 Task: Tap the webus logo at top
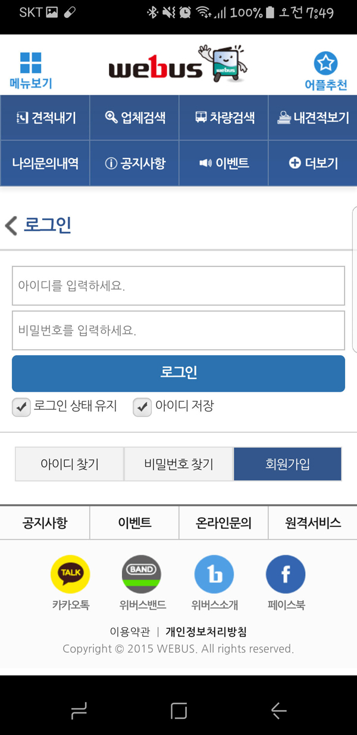(178, 63)
